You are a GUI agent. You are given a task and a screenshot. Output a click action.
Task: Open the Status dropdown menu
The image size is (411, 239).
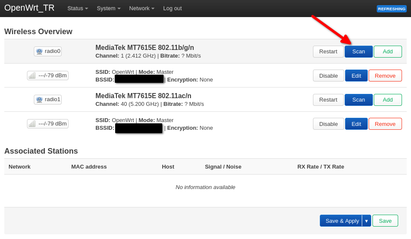click(x=77, y=9)
